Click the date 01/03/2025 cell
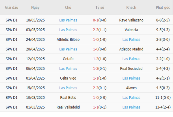This screenshot has width=173, height=117. point(35,107)
